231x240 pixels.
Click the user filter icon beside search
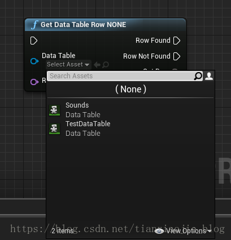209,76
